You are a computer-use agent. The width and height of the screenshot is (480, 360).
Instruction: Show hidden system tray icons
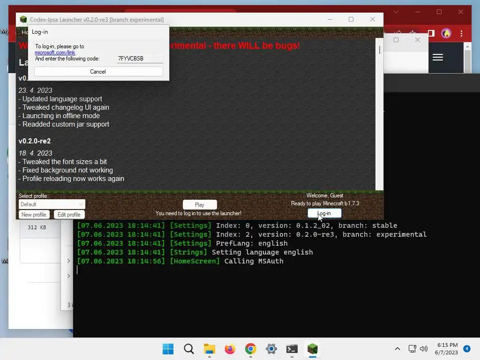pos(397,349)
